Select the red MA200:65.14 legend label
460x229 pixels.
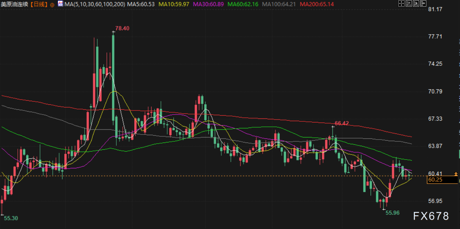click(x=317, y=4)
